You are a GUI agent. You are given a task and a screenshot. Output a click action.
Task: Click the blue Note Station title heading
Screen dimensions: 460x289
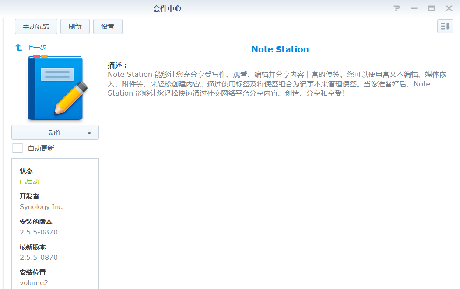pos(280,49)
